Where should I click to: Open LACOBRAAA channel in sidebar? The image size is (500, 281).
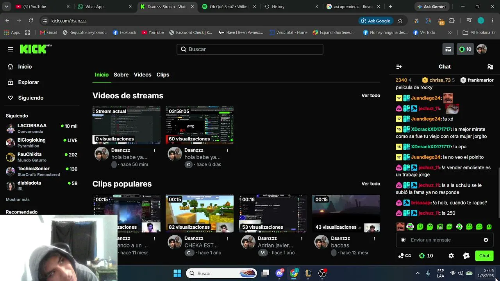(x=41, y=128)
